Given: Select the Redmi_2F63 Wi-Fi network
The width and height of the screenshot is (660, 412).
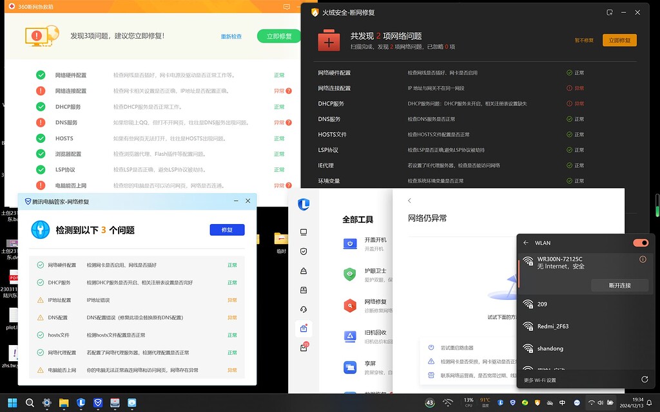Looking at the screenshot, I should (x=585, y=326).
